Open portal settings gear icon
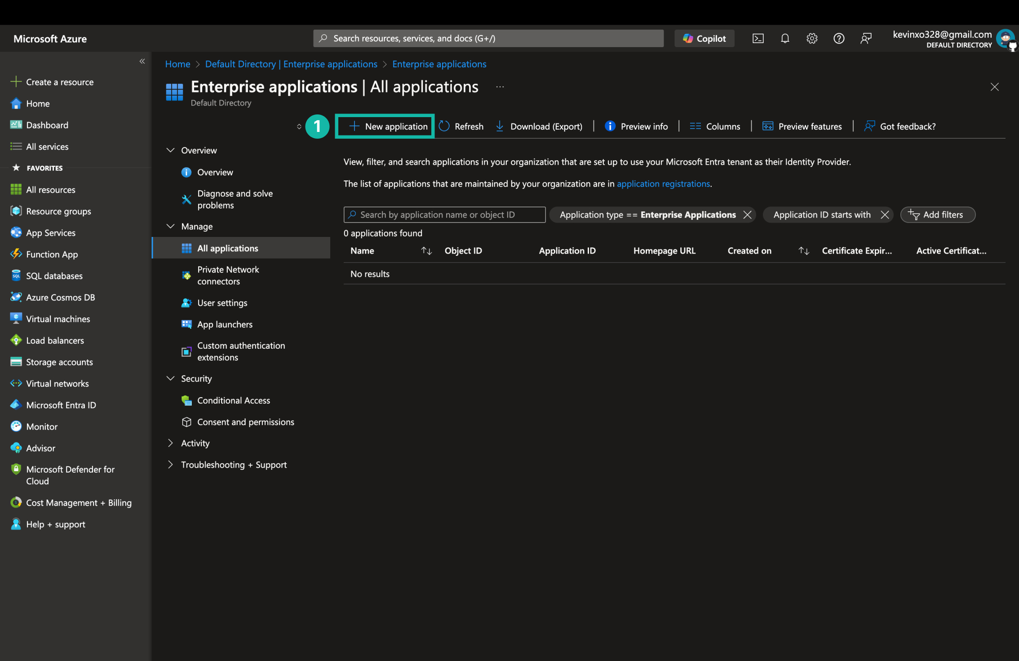The height and width of the screenshot is (661, 1019). [x=812, y=39]
